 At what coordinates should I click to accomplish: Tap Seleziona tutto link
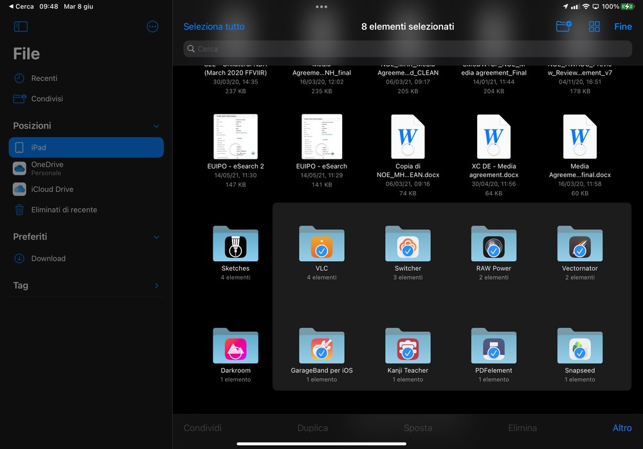(x=213, y=27)
